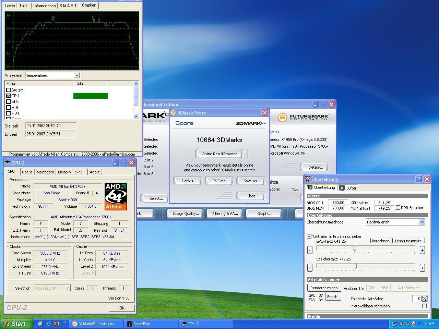Image resolution: width=439 pixels, height=329 pixels.
Task: Open the Online ResultBrowser
Action: pyautogui.click(x=219, y=154)
